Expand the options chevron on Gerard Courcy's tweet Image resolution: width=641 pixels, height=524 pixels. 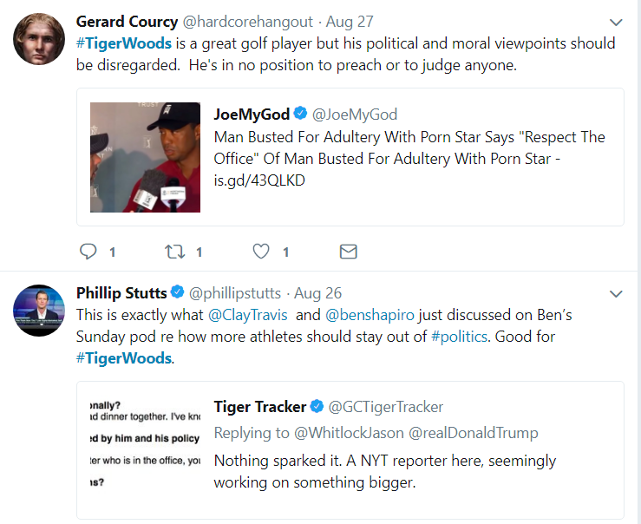tap(616, 22)
